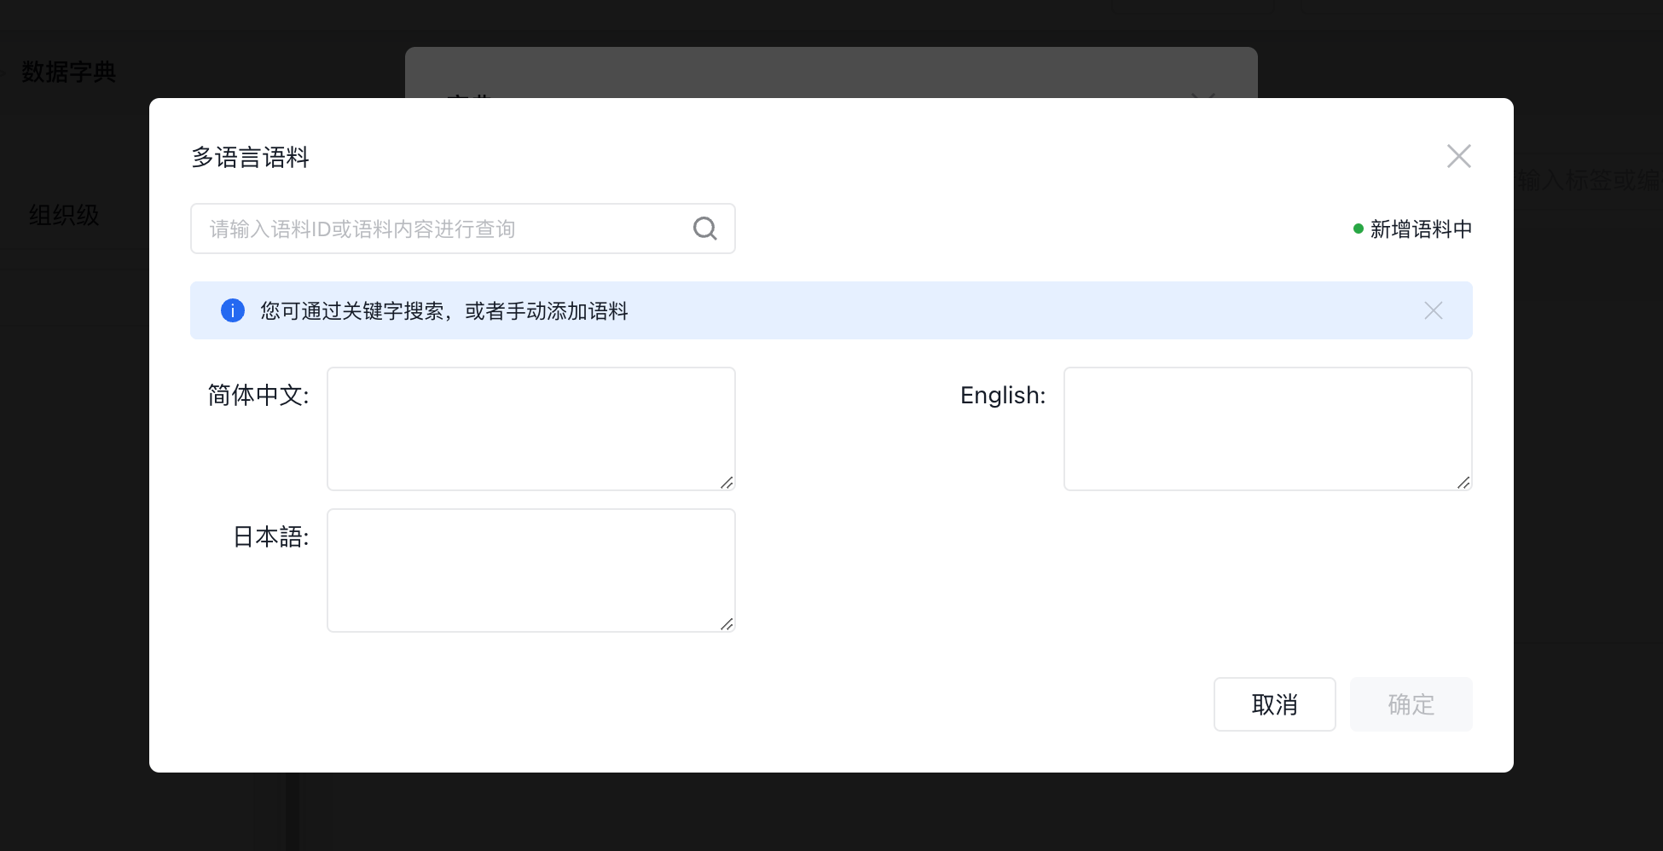This screenshot has height=851, width=1663.
Task: Focus the 语料ID search input field
Action: click(463, 229)
